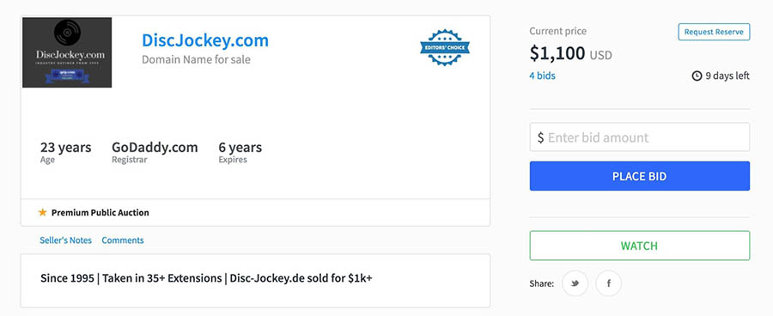Click the $1,100 current price

557,53
